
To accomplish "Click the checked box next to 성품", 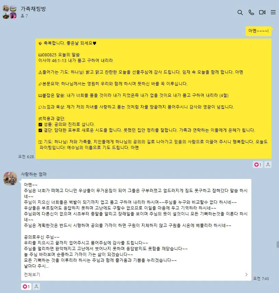I will pos(40,124).
